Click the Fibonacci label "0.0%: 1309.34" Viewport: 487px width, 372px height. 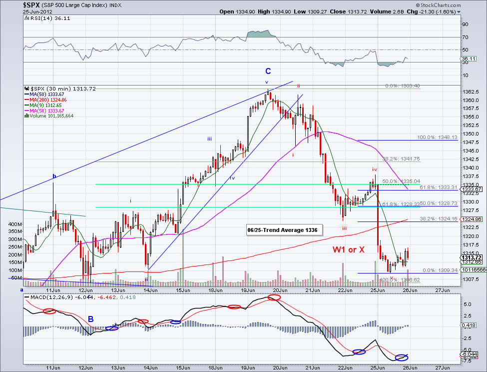tap(440, 270)
